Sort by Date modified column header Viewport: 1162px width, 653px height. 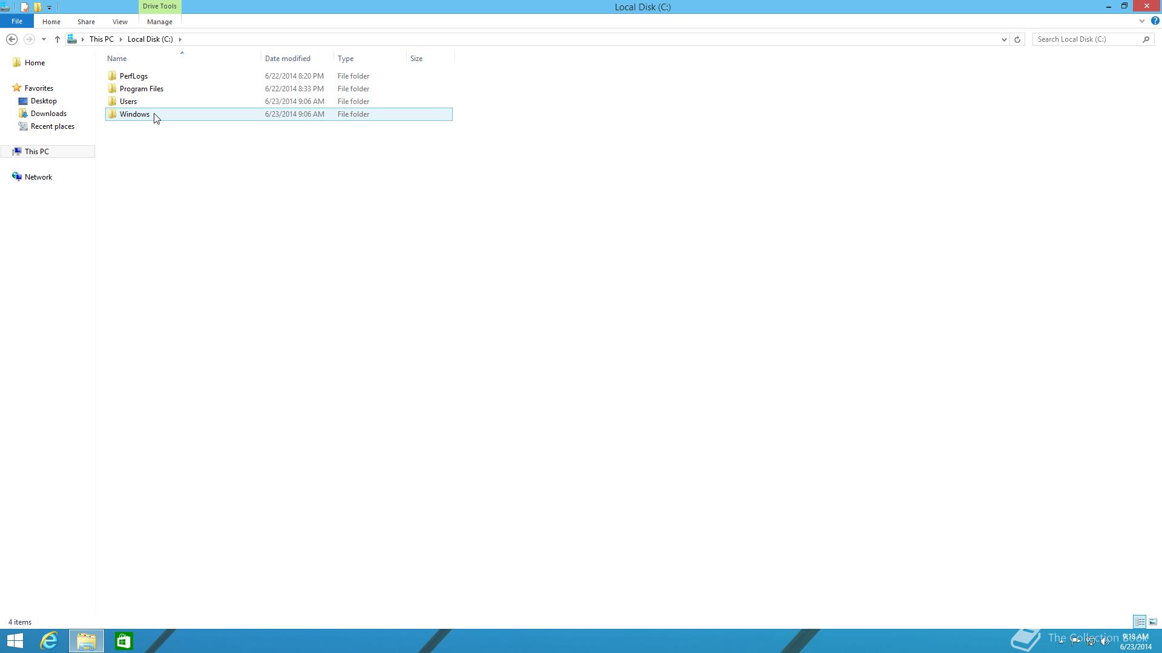click(x=297, y=59)
